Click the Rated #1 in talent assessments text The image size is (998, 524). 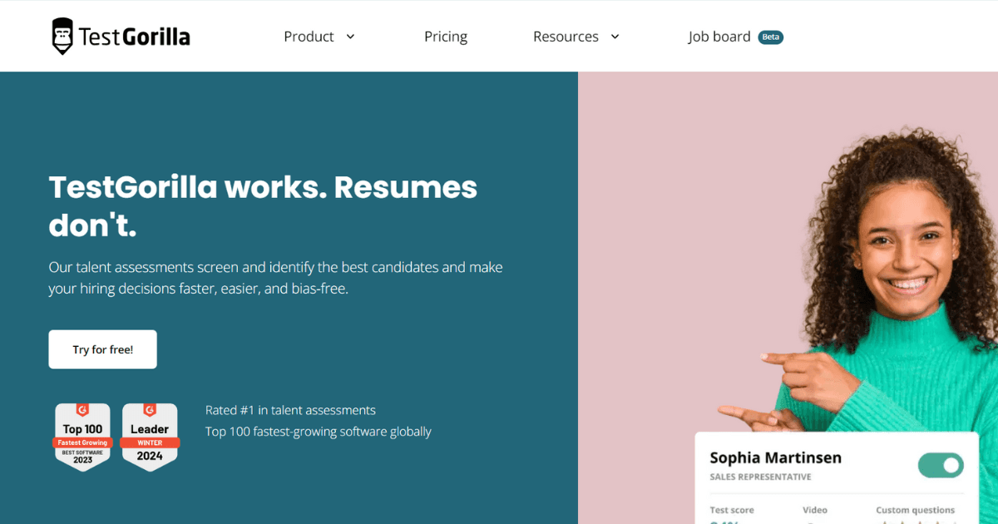tap(290, 410)
